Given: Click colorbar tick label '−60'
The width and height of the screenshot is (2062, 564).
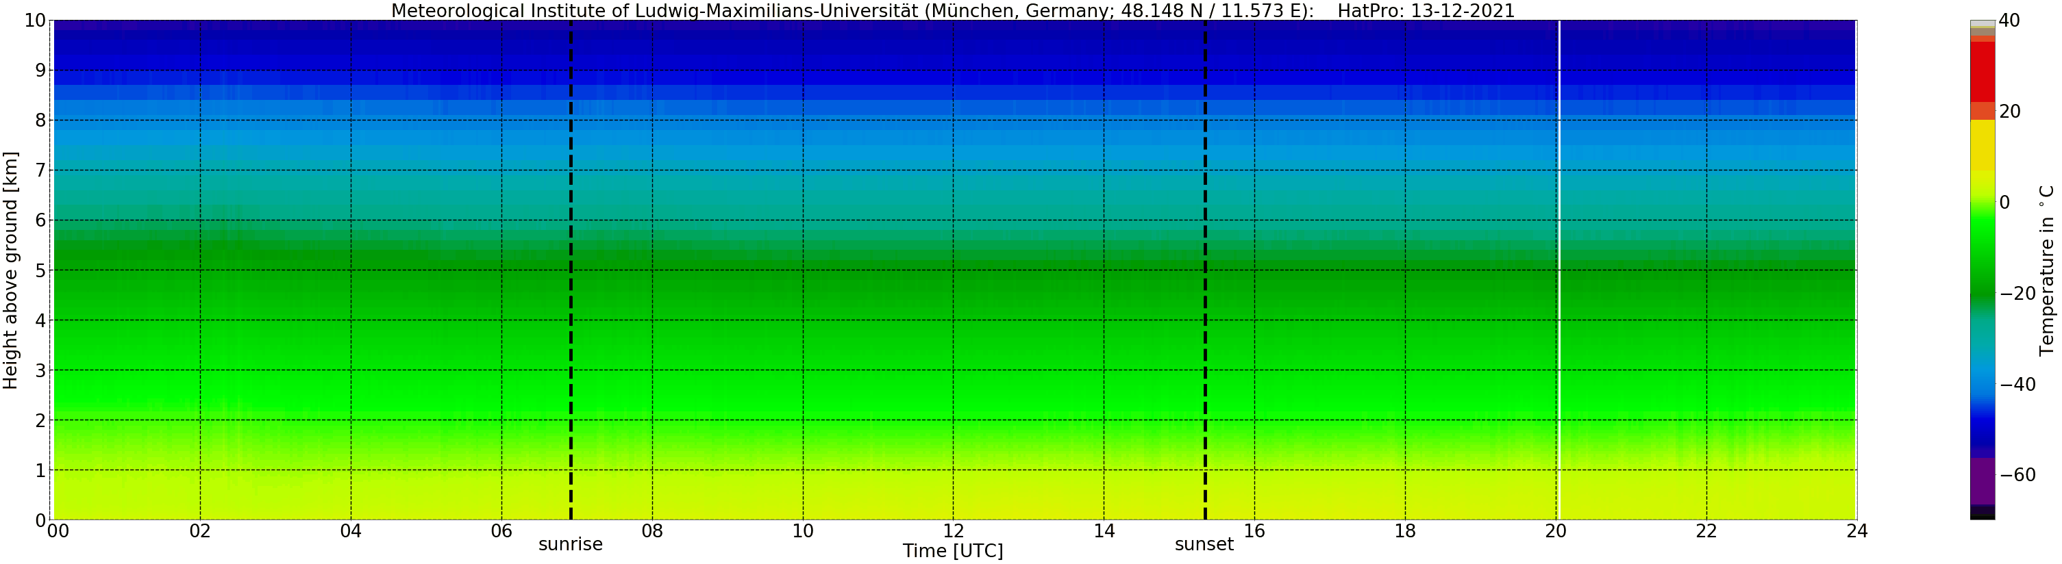Looking at the screenshot, I should pyautogui.click(x=2017, y=475).
